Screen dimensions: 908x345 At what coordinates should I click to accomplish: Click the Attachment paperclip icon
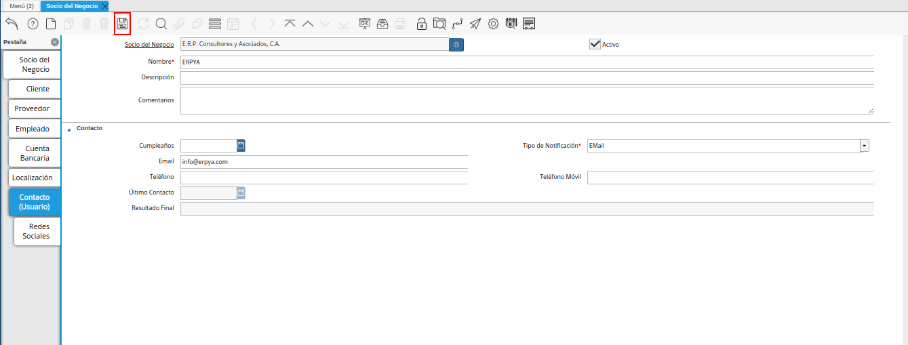pyautogui.click(x=179, y=24)
